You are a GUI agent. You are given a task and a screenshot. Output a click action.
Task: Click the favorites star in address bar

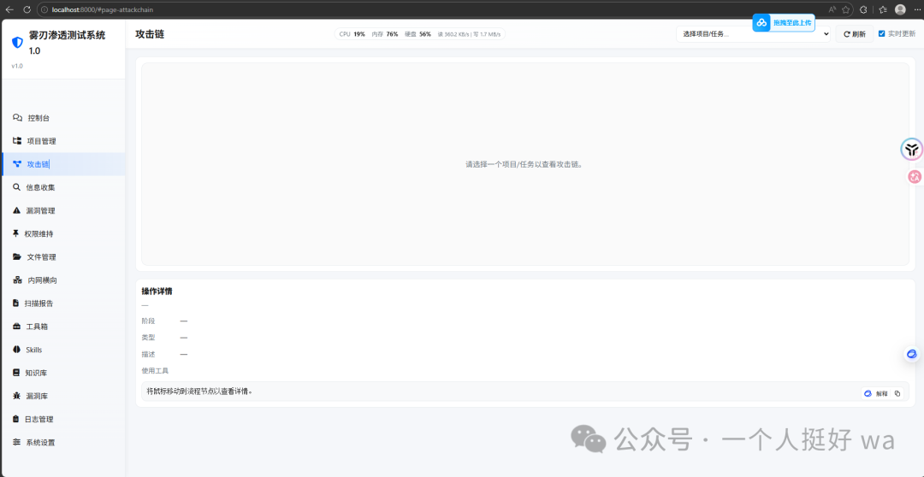pyautogui.click(x=845, y=9)
